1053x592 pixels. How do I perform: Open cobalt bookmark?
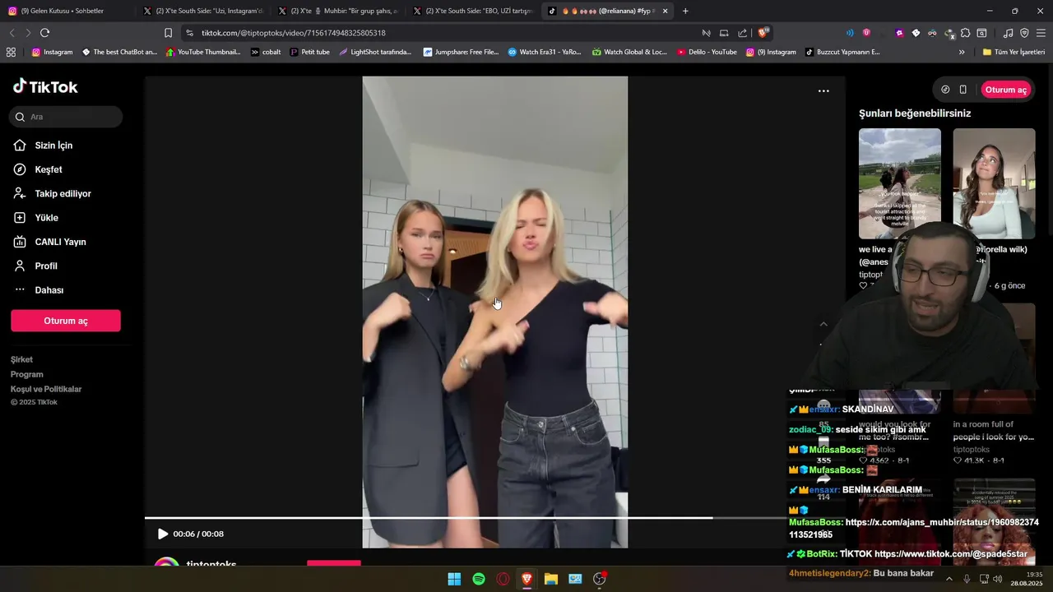pyautogui.click(x=266, y=52)
